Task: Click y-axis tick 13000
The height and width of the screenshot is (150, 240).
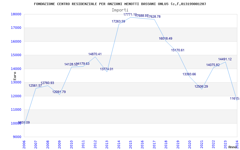Action: (x=16, y=82)
